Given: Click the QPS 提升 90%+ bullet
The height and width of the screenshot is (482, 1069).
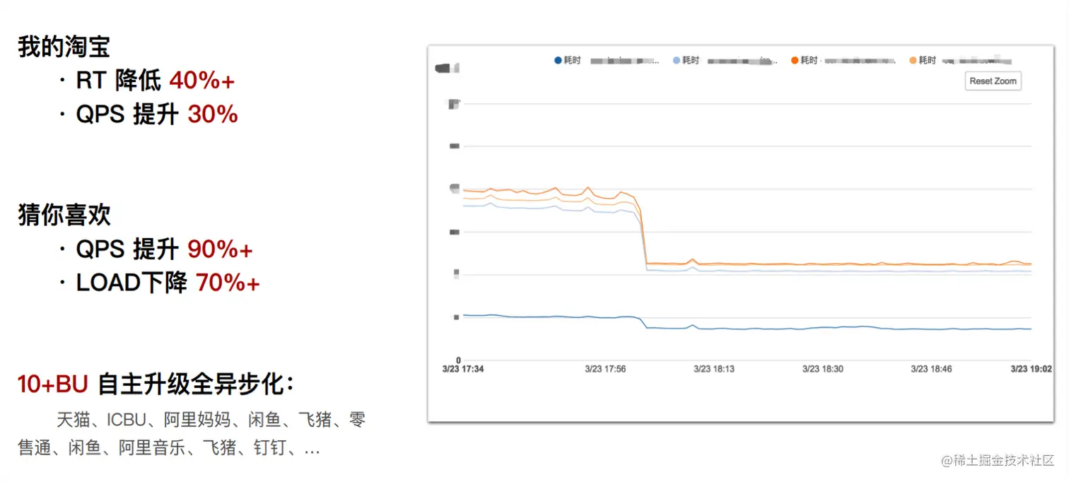Looking at the screenshot, I should click(x=156, y=249).
